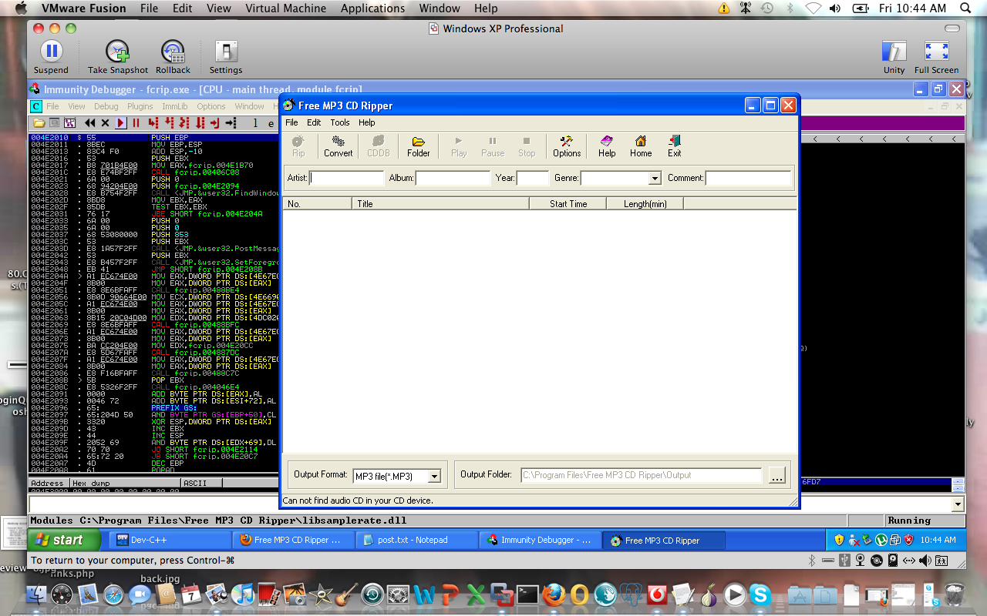The width and height of the screenshot is (987, 616).
Task: Click the Take Snapshot button
Action: click(118, 58)
